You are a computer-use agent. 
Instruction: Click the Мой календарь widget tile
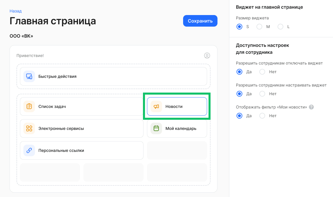tap(177, 128)
